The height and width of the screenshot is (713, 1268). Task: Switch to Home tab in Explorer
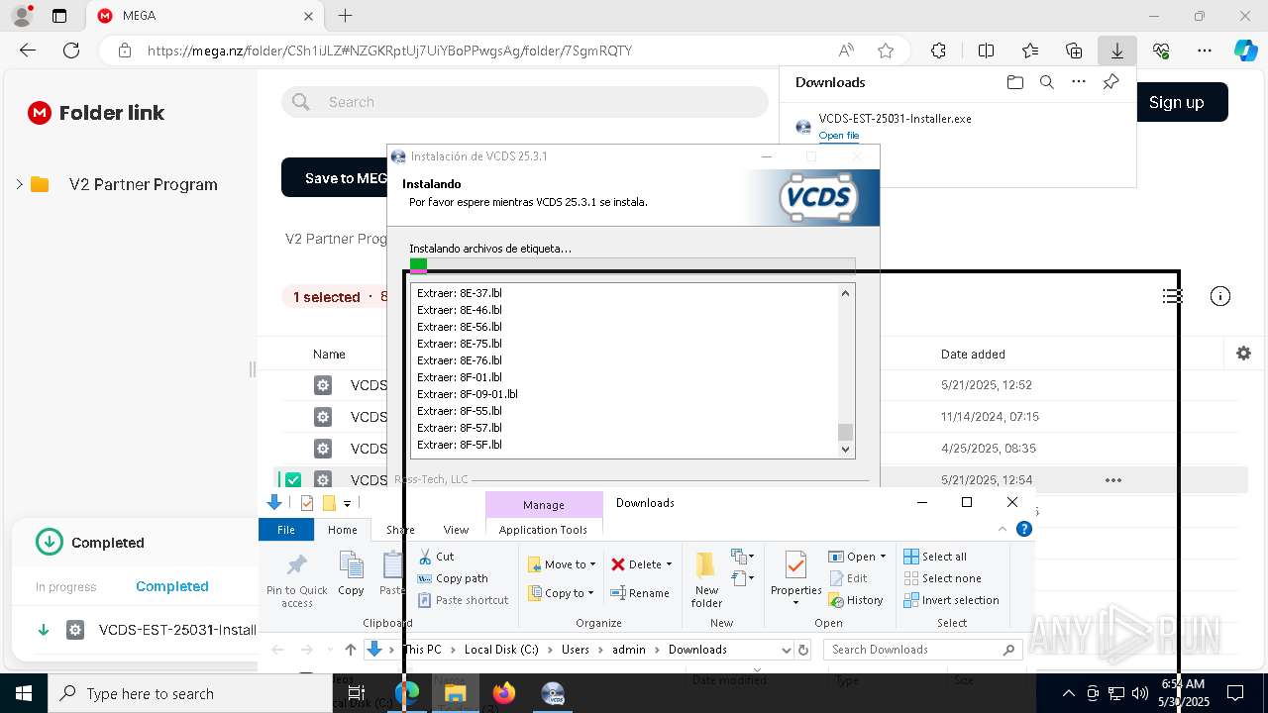pyautogui.click(x=343, y=530)
